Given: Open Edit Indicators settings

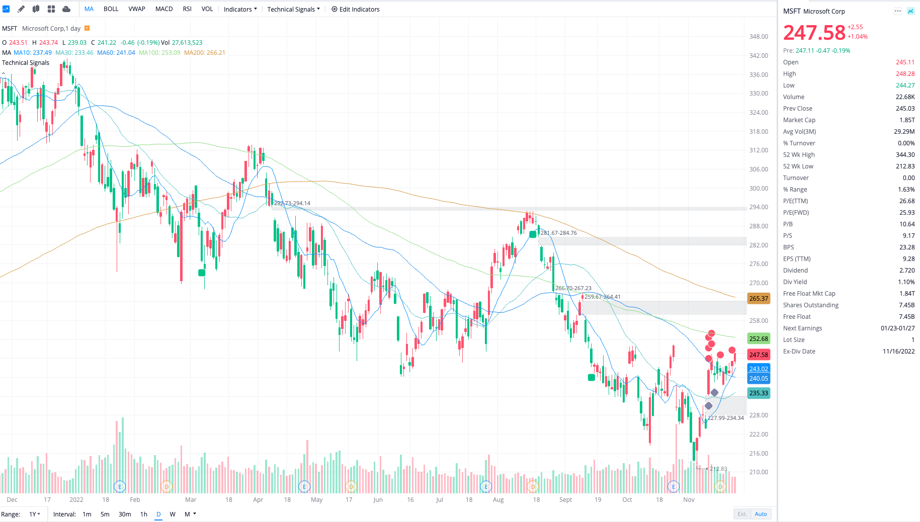Looking at the screenshot, I should coord(355,9).
